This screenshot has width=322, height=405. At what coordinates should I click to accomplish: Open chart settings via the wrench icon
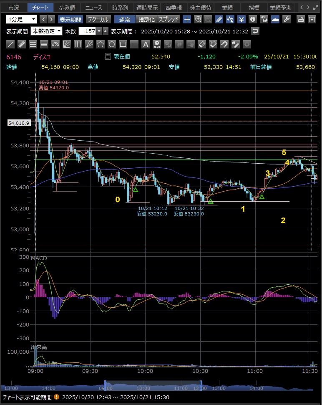tap(286, 19)
